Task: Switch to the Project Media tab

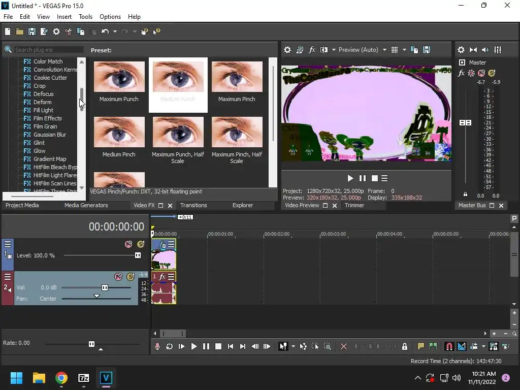Action: point(22,205)
